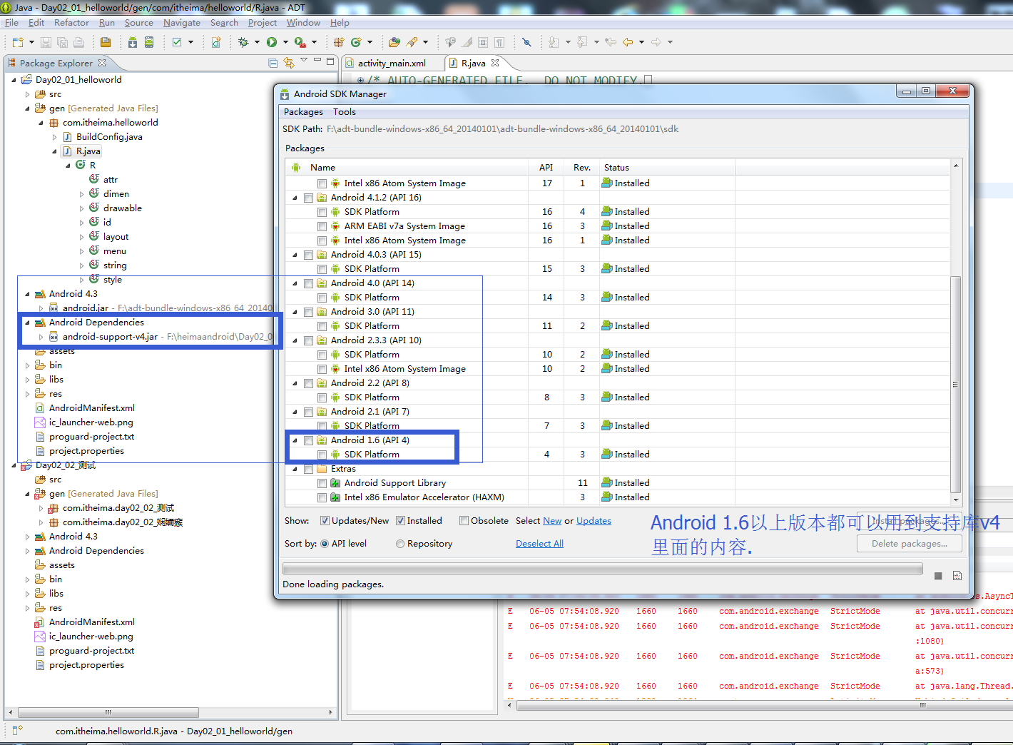Viewport: 1013px width, 745px height.
Task: Select android-support-v4.jar in Package Explorer
Action: (x=110, y=337)
